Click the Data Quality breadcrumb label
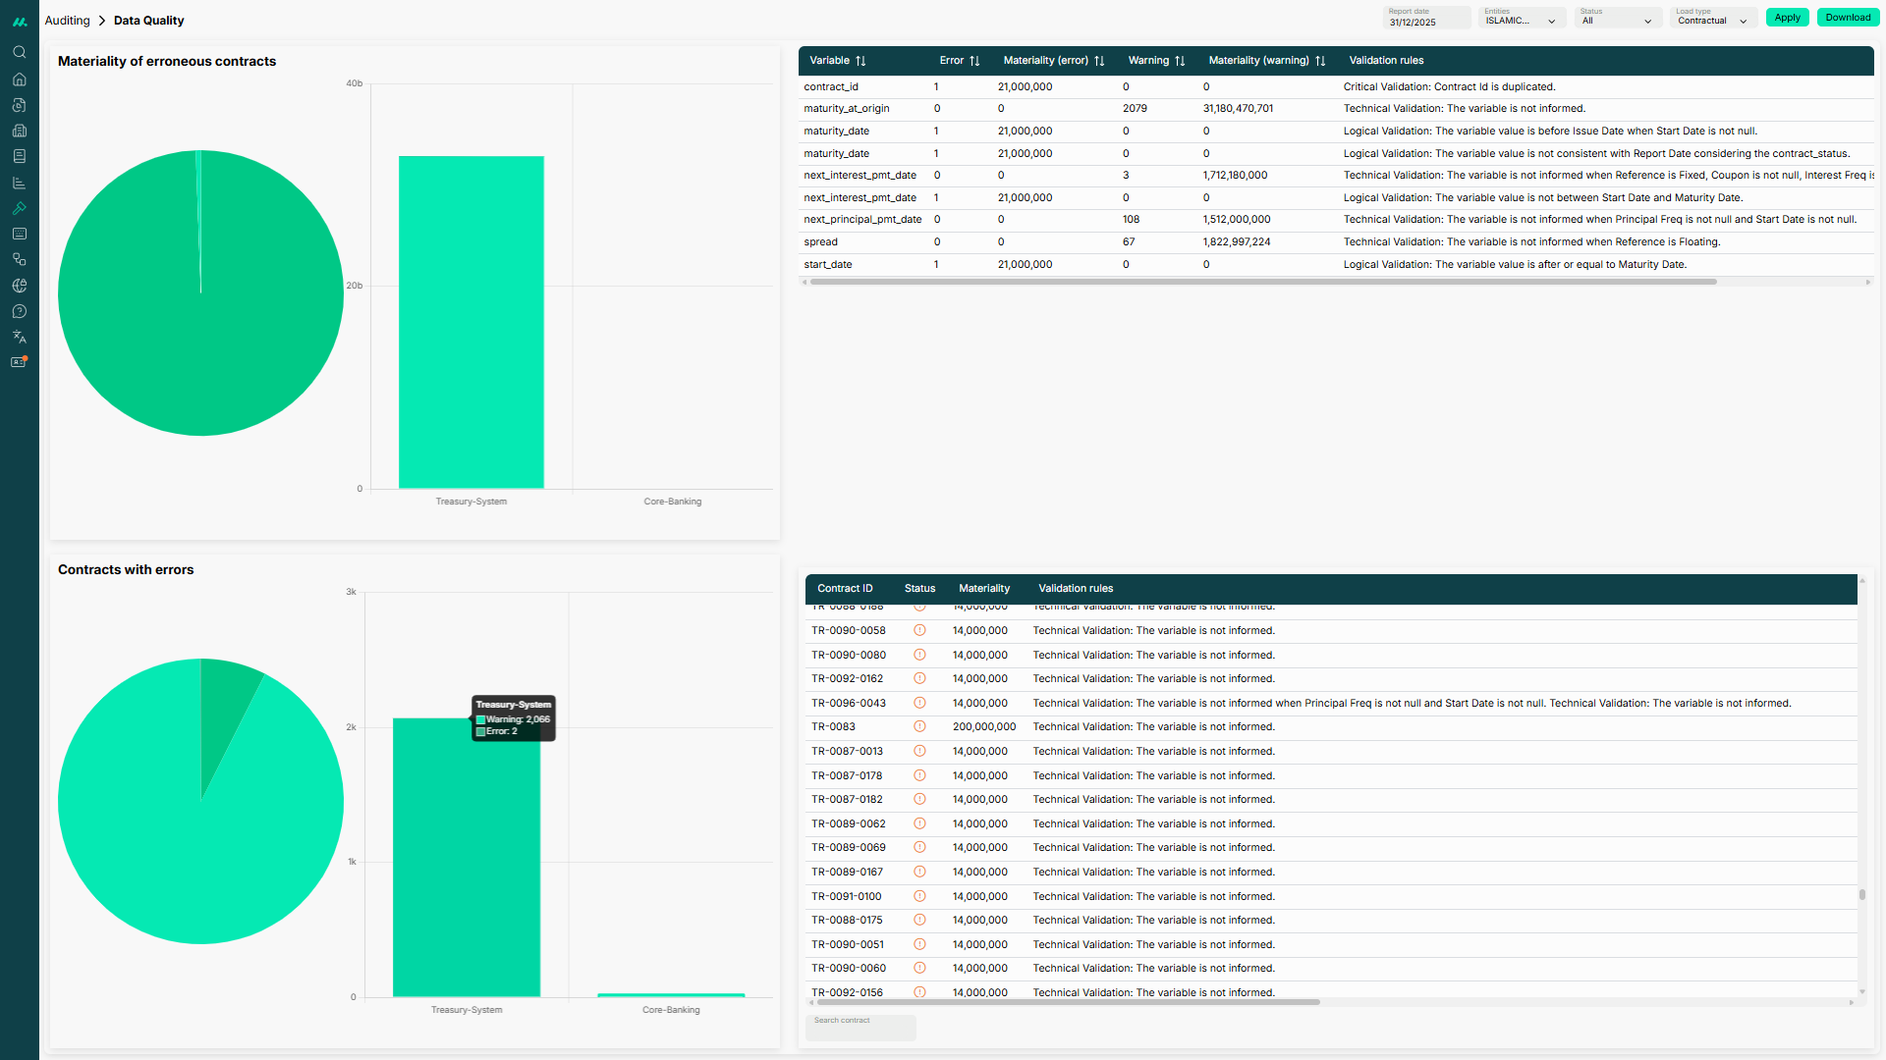1886x1060 pixels. click(x=148, y=21)
